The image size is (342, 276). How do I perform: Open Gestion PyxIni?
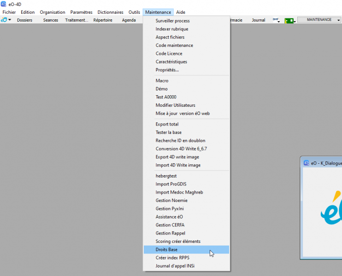click(x=187, y=208)
